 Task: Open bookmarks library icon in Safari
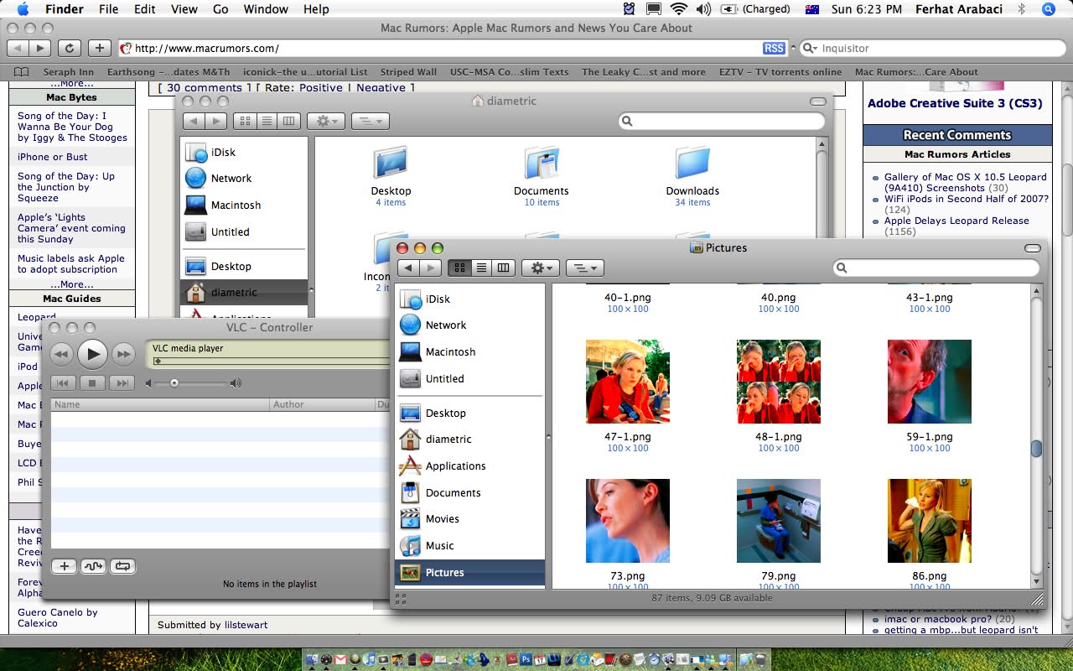[22, 71]
